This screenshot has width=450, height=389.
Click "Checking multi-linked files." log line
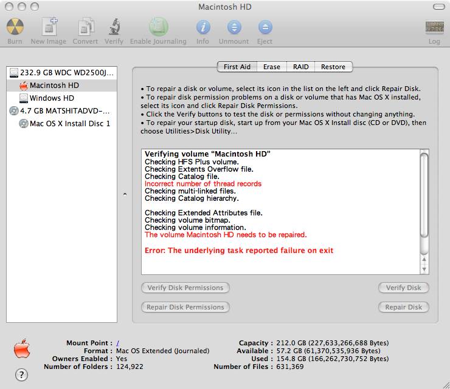coord(190,191)
